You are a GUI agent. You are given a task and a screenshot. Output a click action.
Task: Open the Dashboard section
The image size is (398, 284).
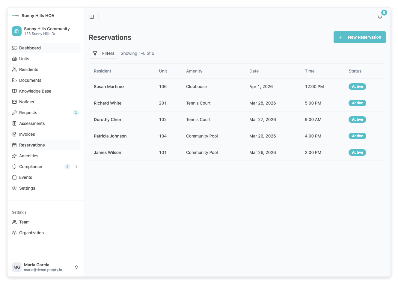coord(30,48)
